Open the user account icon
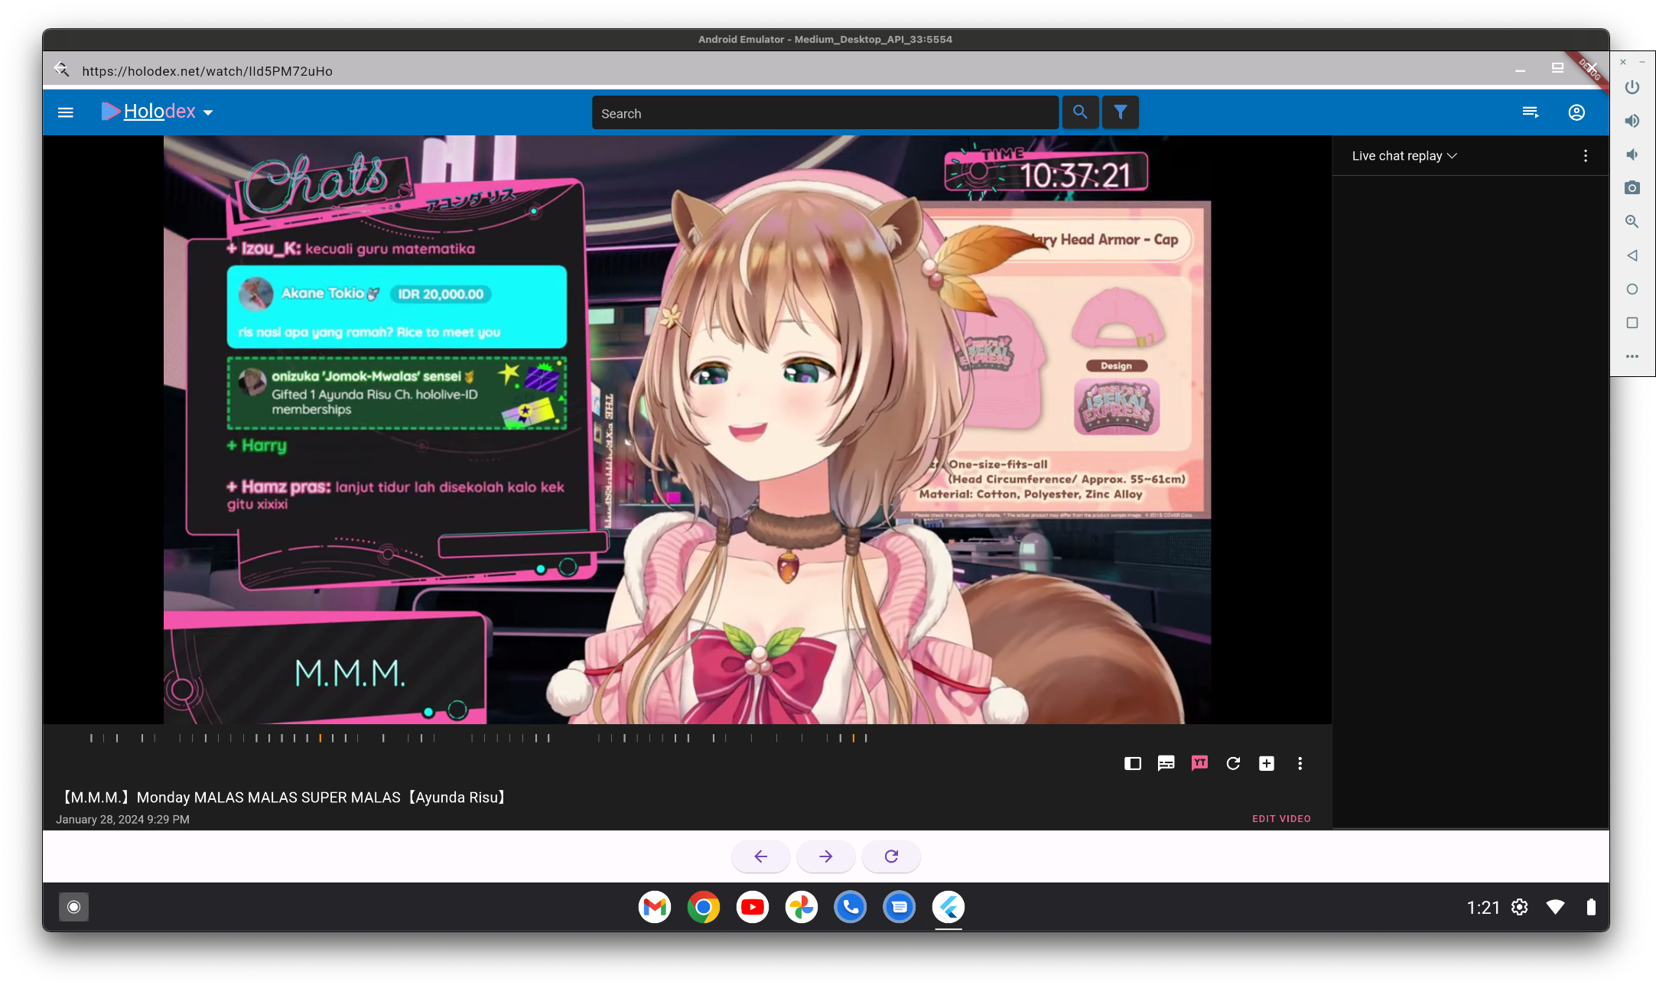This screenshot has height=988, width=1656. pos(1576,112)
